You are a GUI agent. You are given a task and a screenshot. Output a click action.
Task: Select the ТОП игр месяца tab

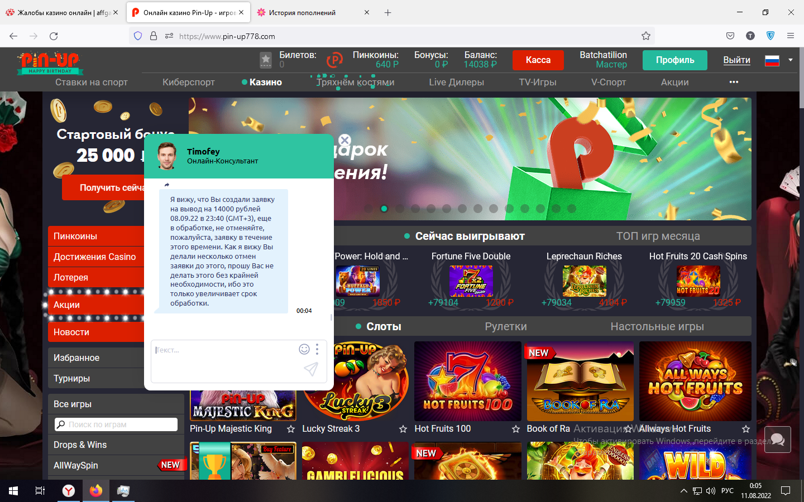(x=658, y=236)
